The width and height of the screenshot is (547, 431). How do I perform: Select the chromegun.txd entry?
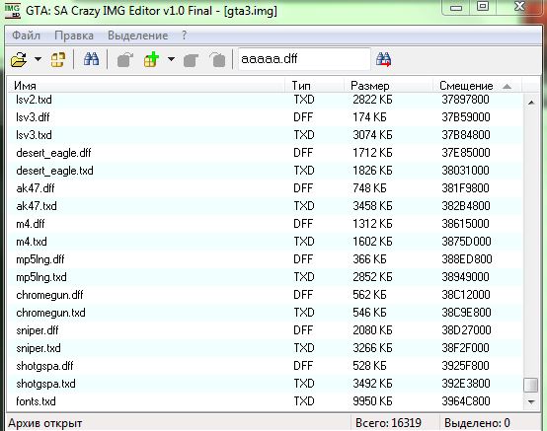click(x=265, y=313)
